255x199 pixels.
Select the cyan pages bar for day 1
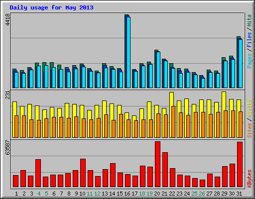pos(16,80)
